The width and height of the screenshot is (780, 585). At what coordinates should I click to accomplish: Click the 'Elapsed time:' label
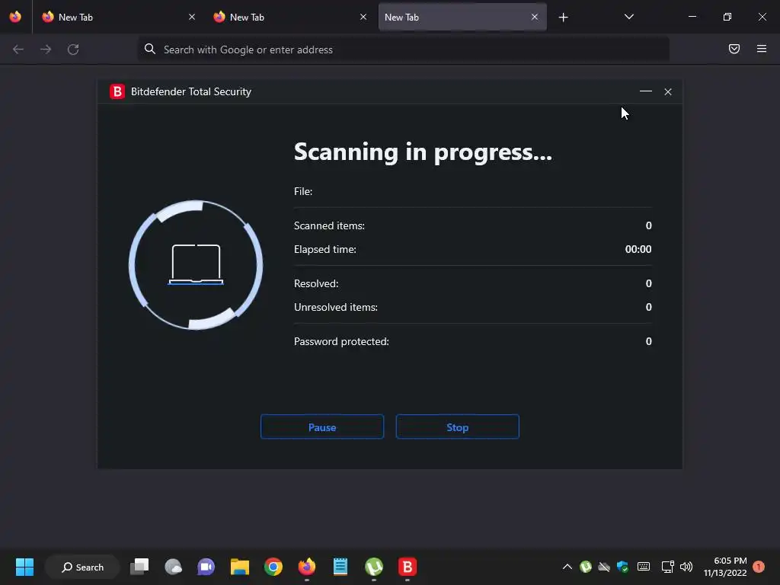point(324,249)
